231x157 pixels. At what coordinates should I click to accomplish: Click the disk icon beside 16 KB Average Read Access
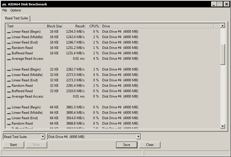point(9,59)
